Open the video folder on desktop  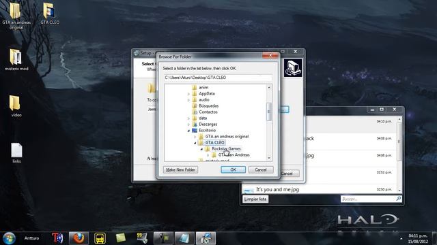click(x=16, y=106)
